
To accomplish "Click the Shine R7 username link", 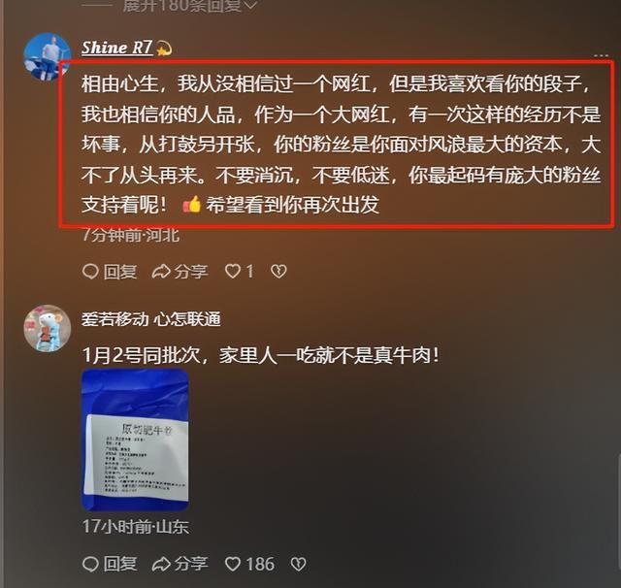I will pyautogui.click(x=116, y=48).
